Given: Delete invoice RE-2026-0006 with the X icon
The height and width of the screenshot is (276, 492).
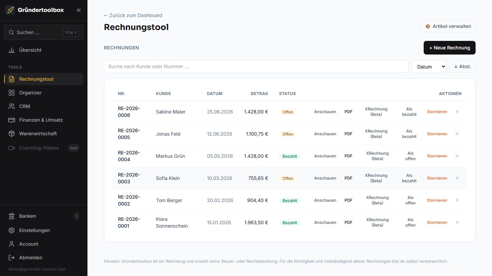Looking at the screenshot, I should [x=457, y=112].
